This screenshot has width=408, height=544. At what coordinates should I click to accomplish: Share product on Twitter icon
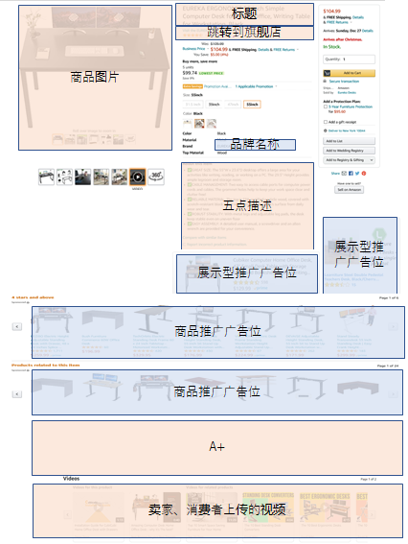click(x=357, y=173)
